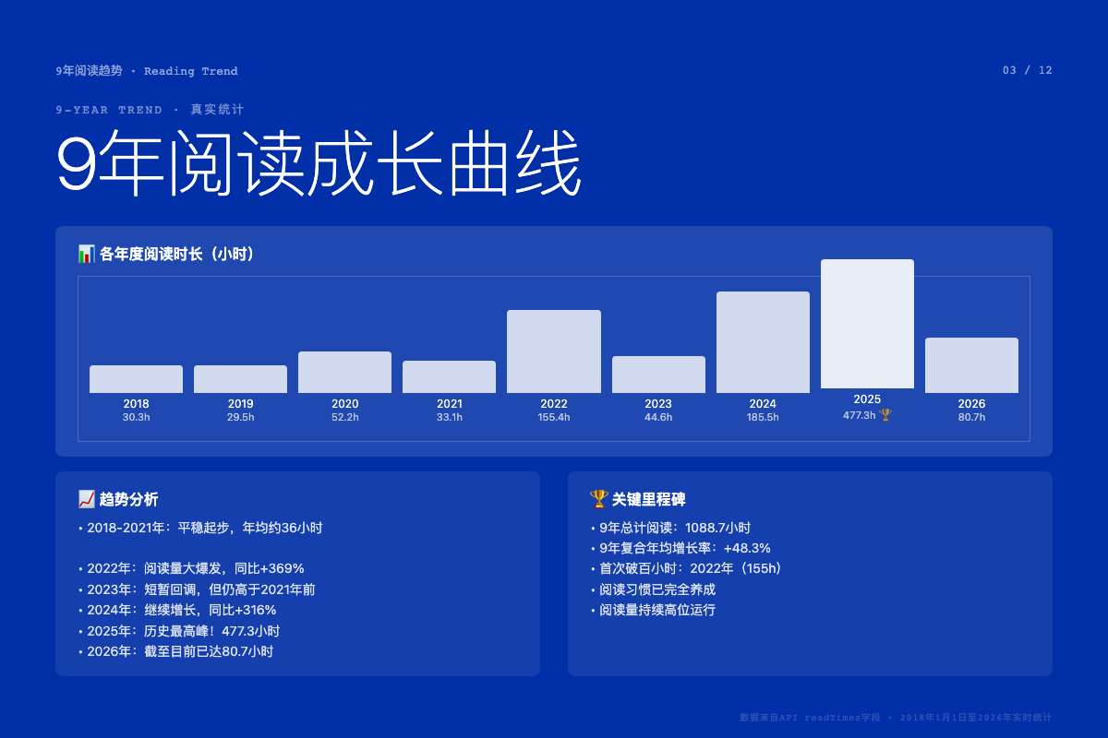Click the 2026 year label

coord(971,404)
